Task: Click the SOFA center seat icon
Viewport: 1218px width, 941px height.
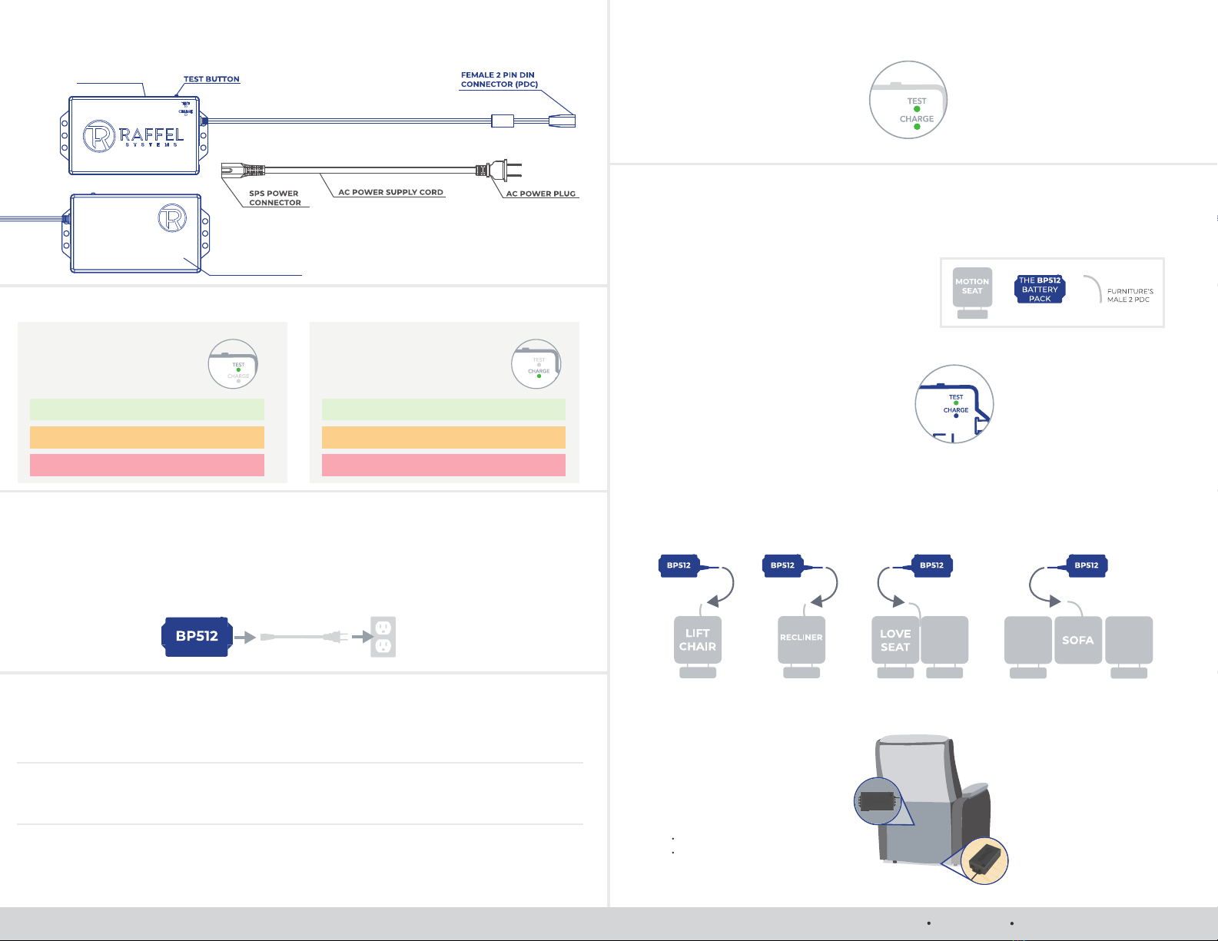Action: pyautogui.click(x=1078, y=640)
